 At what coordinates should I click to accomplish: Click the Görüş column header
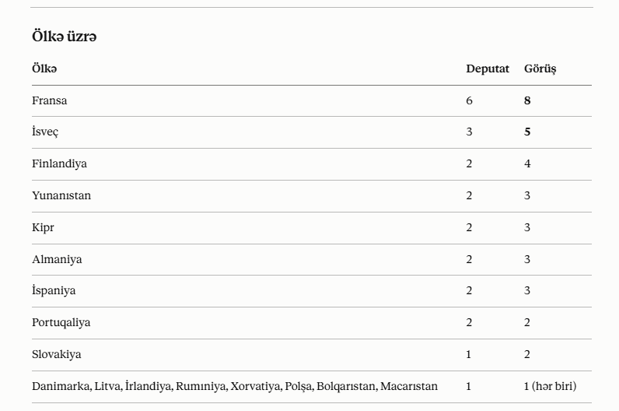tap(540, 68)
